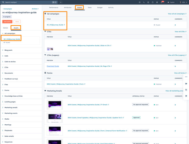Click the comments icon in right rail

186,84
